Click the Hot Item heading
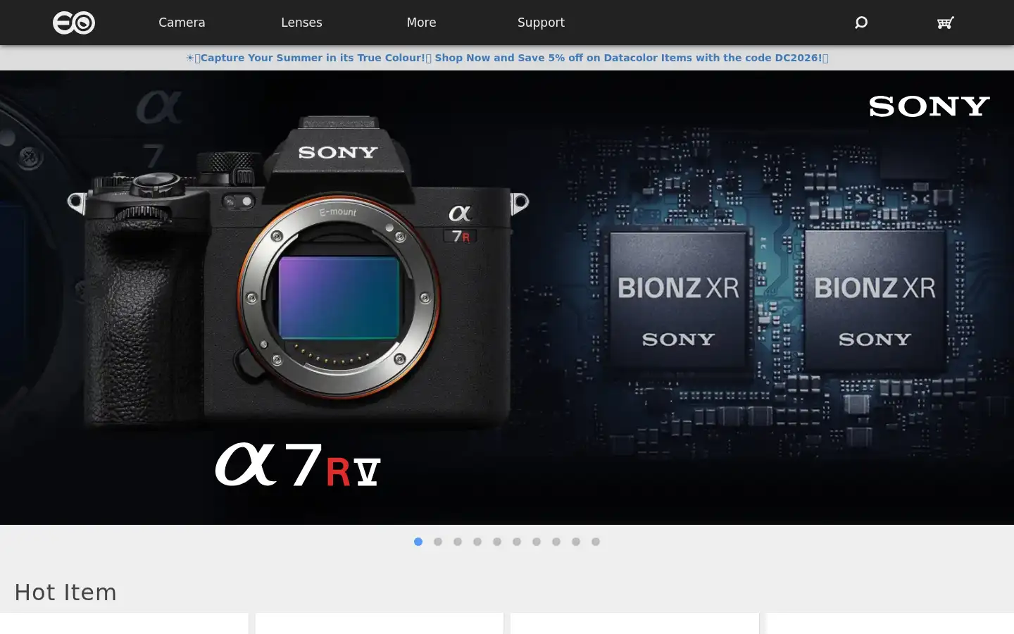The width and height of the screenshot is (1014, 634). coord(65,592)
